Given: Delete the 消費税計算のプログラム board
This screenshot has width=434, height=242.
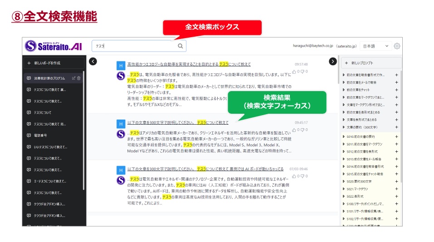Looking at the screenshot, I should coord(79,78).
